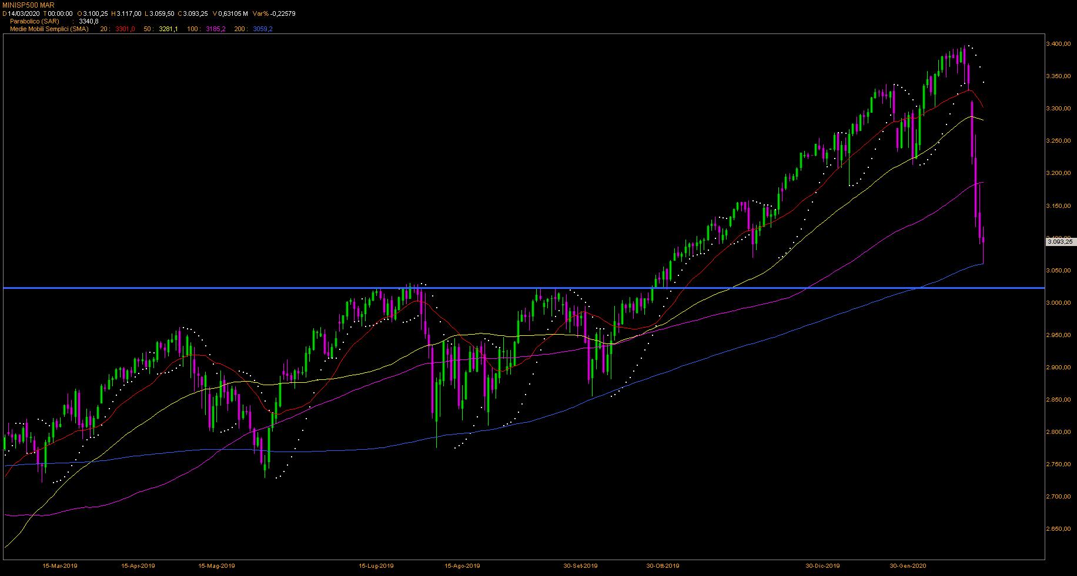Click the high price 3.117,00
The width and height of the screenshot is (1077, 576).
129,13
